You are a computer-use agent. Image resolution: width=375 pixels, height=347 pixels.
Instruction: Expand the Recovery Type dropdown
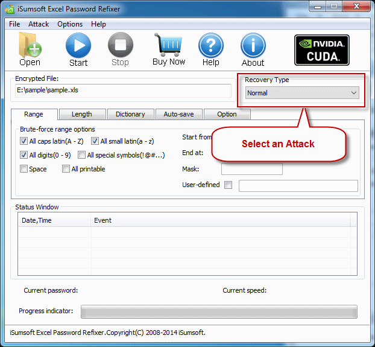(302, 92)
